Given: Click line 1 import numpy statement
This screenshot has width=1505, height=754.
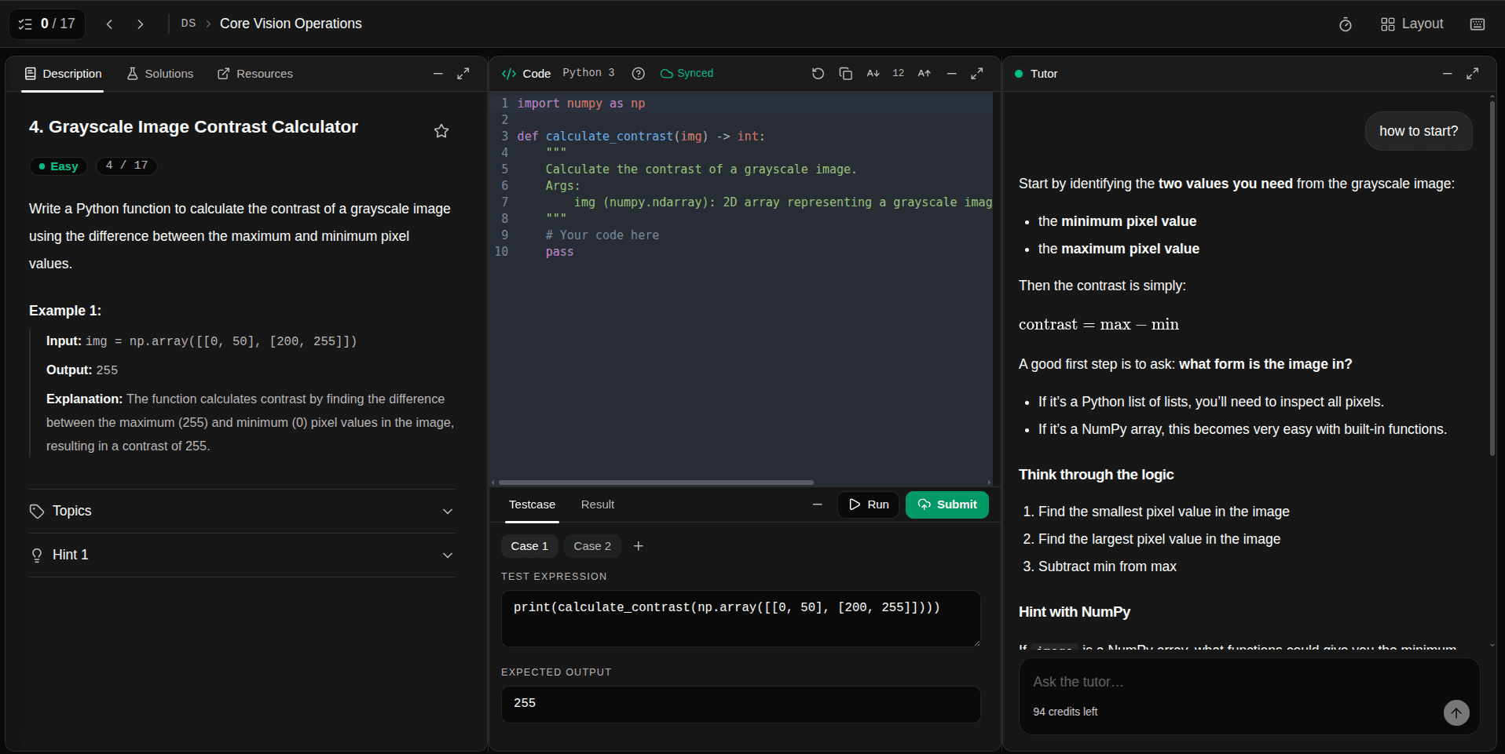Looking at the screenshot, I should [581, 104].
